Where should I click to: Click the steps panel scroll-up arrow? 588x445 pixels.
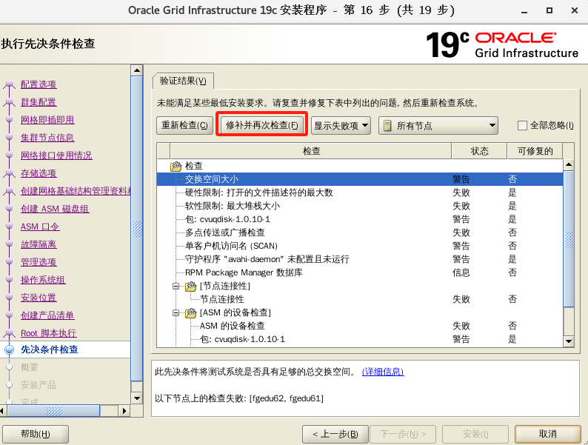(x=137, y=70)
